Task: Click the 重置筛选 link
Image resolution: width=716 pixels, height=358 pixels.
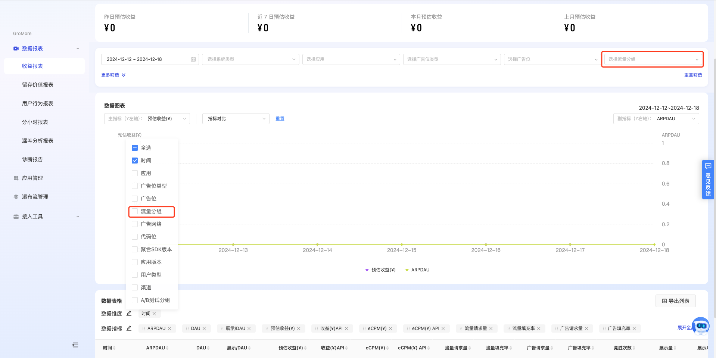Action: [x=693, y=75]
